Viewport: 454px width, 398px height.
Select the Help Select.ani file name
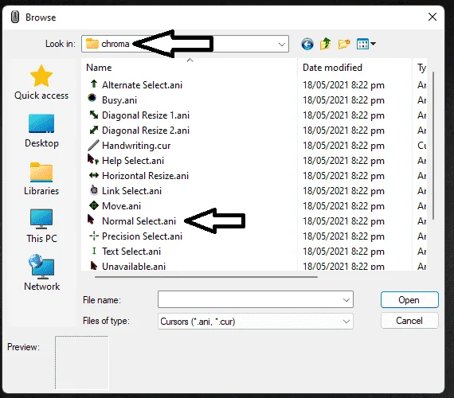click(133, 161)
